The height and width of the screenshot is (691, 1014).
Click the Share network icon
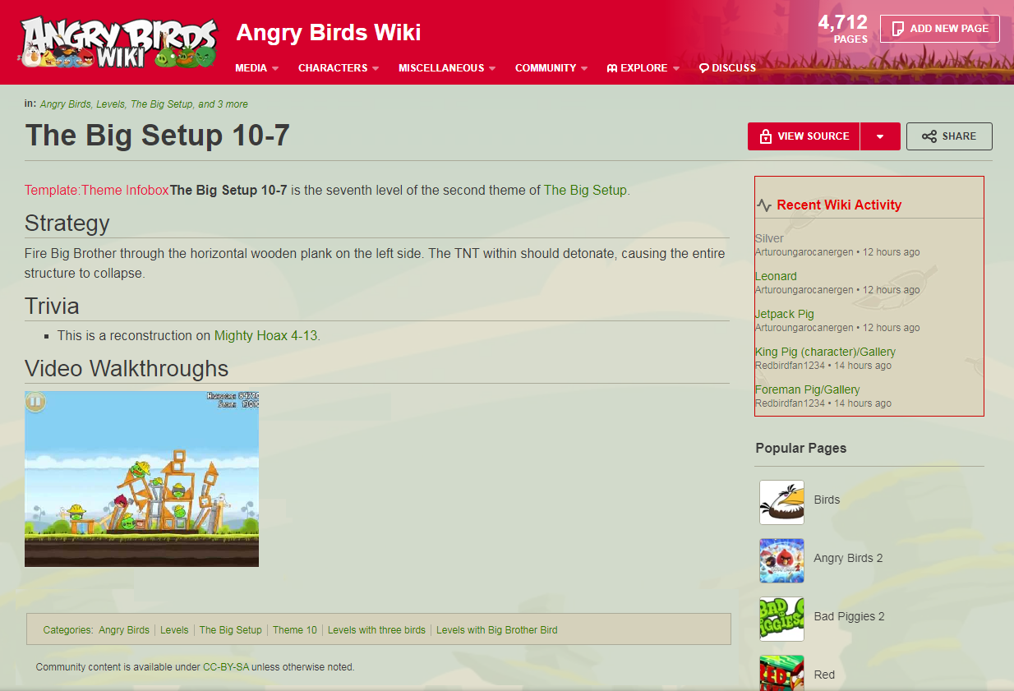coord(929,136)
